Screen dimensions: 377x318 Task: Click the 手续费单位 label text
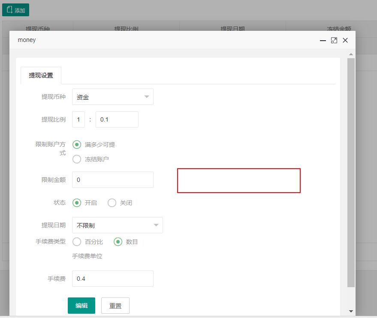click(x=87, y=256)
